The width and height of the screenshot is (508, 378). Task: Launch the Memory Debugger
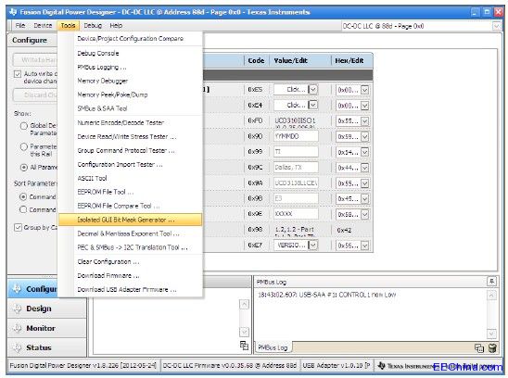(130, 81)
